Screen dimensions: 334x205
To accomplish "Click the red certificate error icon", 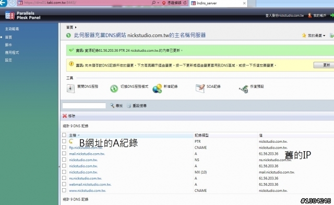I will tap(164, 3).
